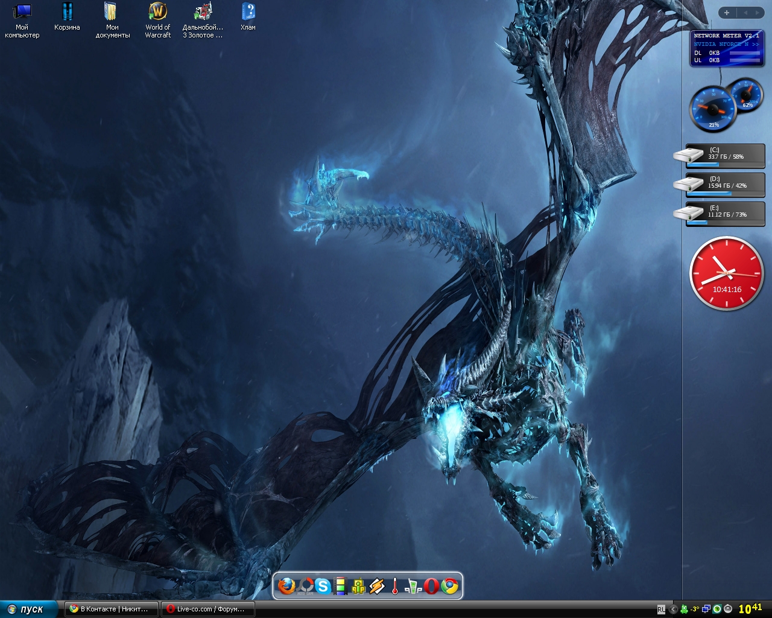Click the C: drive usage bar gadget
772x618 pixels.
click(724, 156)
